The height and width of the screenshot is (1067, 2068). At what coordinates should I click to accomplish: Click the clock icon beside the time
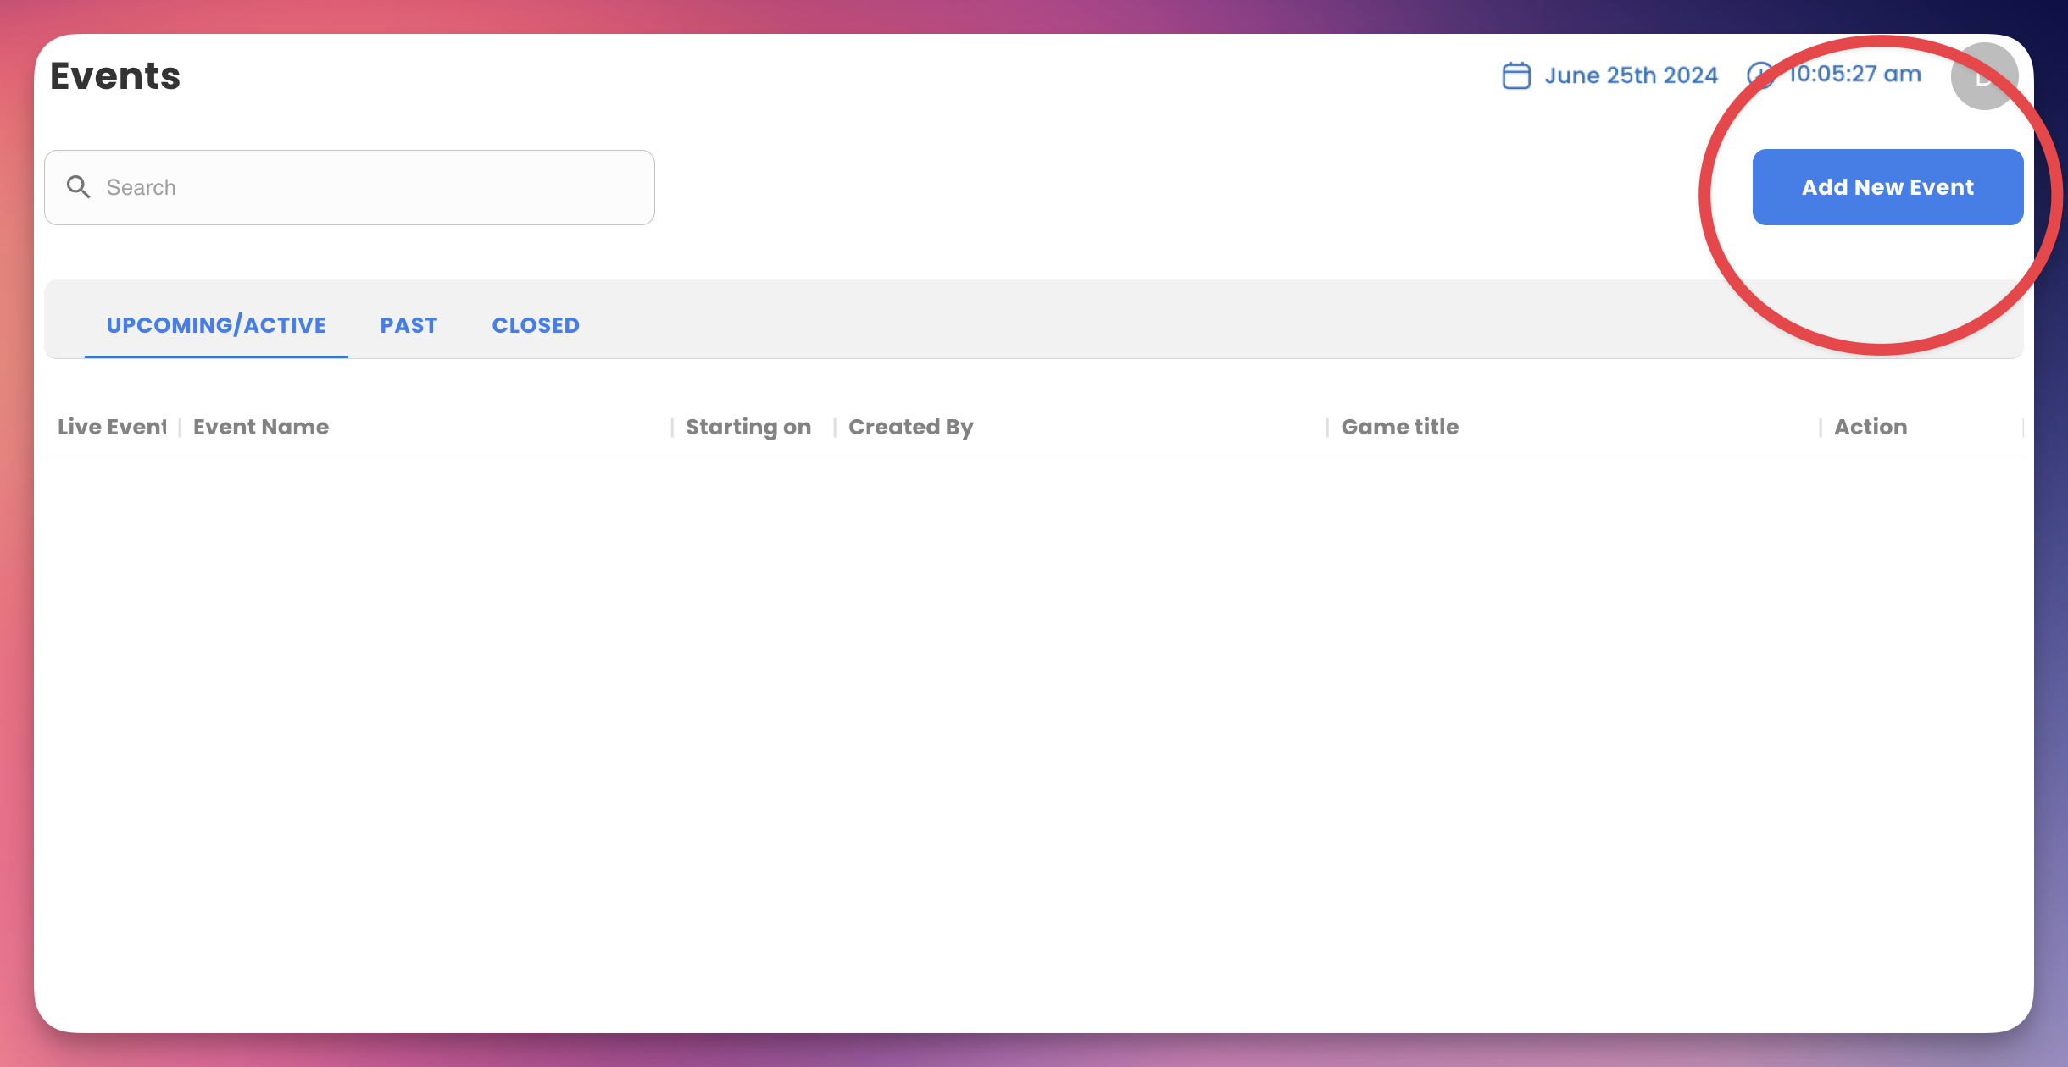click(1759, 75)
